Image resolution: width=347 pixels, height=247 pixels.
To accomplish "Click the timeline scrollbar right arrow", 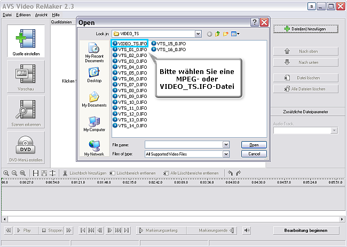I will click(x=342, y=219).
